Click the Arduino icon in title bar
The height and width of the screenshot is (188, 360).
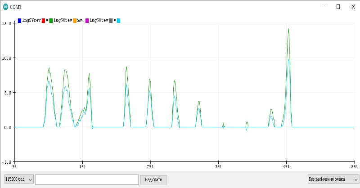point(5,7)
